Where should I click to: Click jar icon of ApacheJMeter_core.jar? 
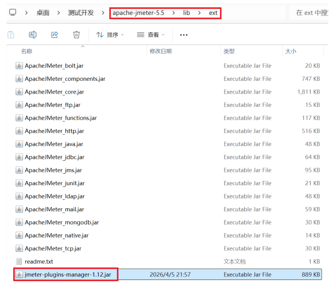[x=19, y=92]
